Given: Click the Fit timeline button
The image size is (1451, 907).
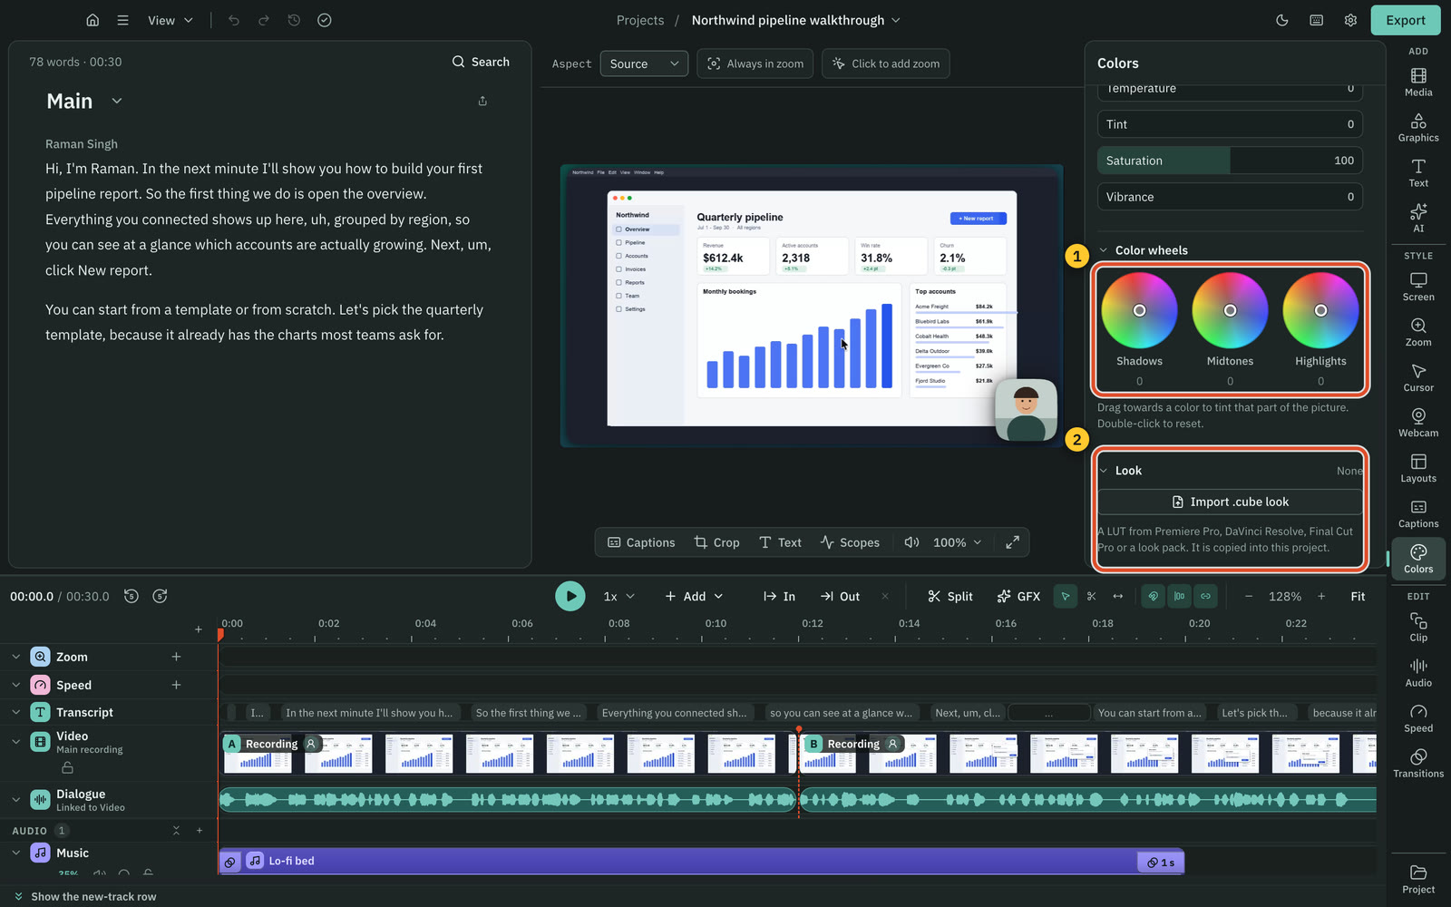Looking at the screenshot, I should [1358, 596].
